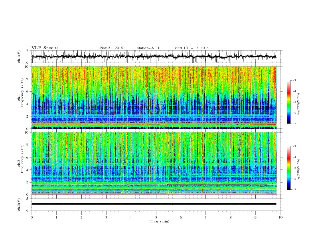Click the ch.2 spectrogram color bar
316x244 pixels.
click(288, 168)
